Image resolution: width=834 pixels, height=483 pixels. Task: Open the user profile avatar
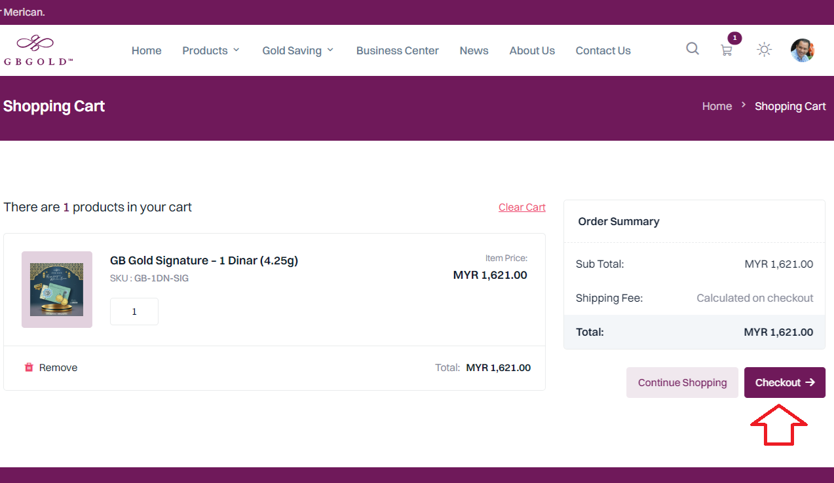coord(802,50)
